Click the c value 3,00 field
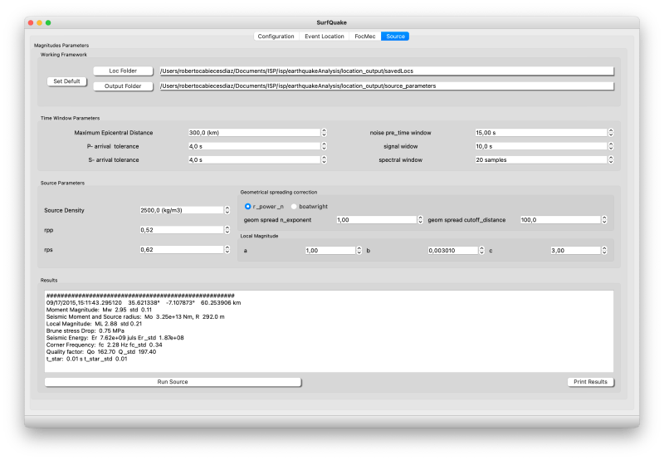The image size is (664, 460). [575, 250]
